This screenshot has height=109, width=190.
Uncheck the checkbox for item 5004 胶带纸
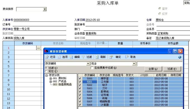point(80,92)
